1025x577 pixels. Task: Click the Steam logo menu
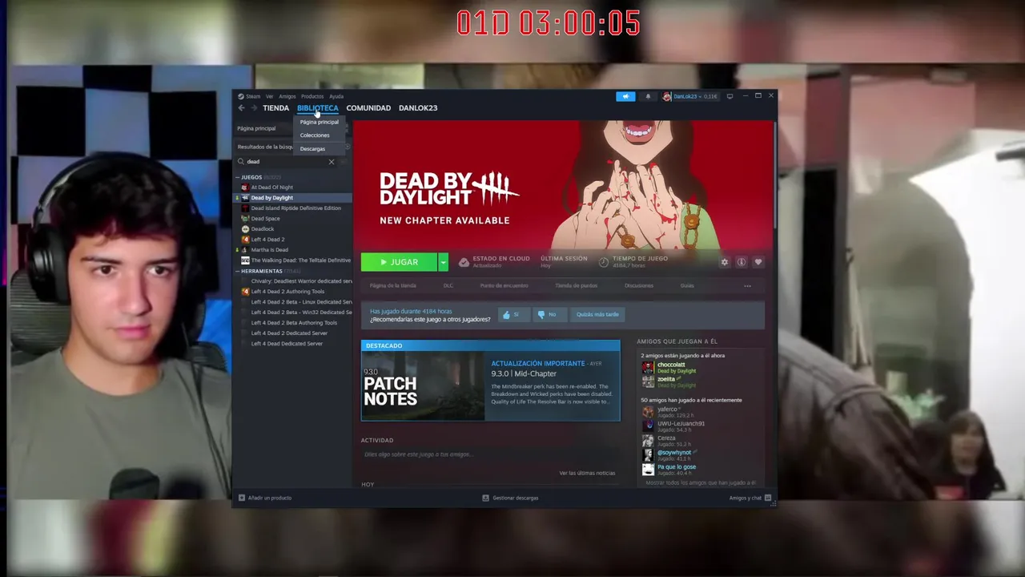click(249, 96)
